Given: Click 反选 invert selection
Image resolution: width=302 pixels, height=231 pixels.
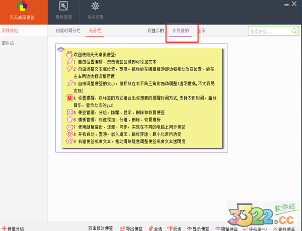Looking at the screenshot, I should [x=174, y=228].
